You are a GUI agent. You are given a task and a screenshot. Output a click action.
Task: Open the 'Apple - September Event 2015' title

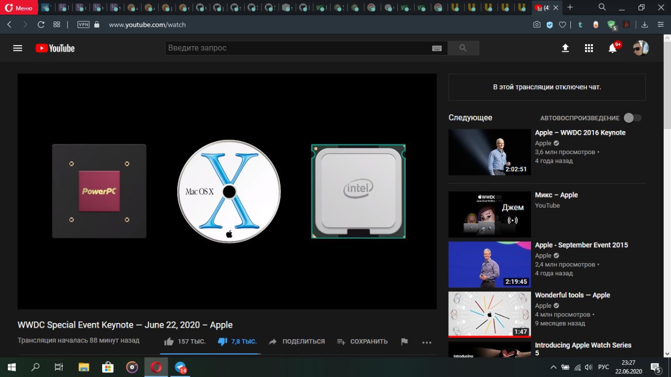(x=581, y=245)
